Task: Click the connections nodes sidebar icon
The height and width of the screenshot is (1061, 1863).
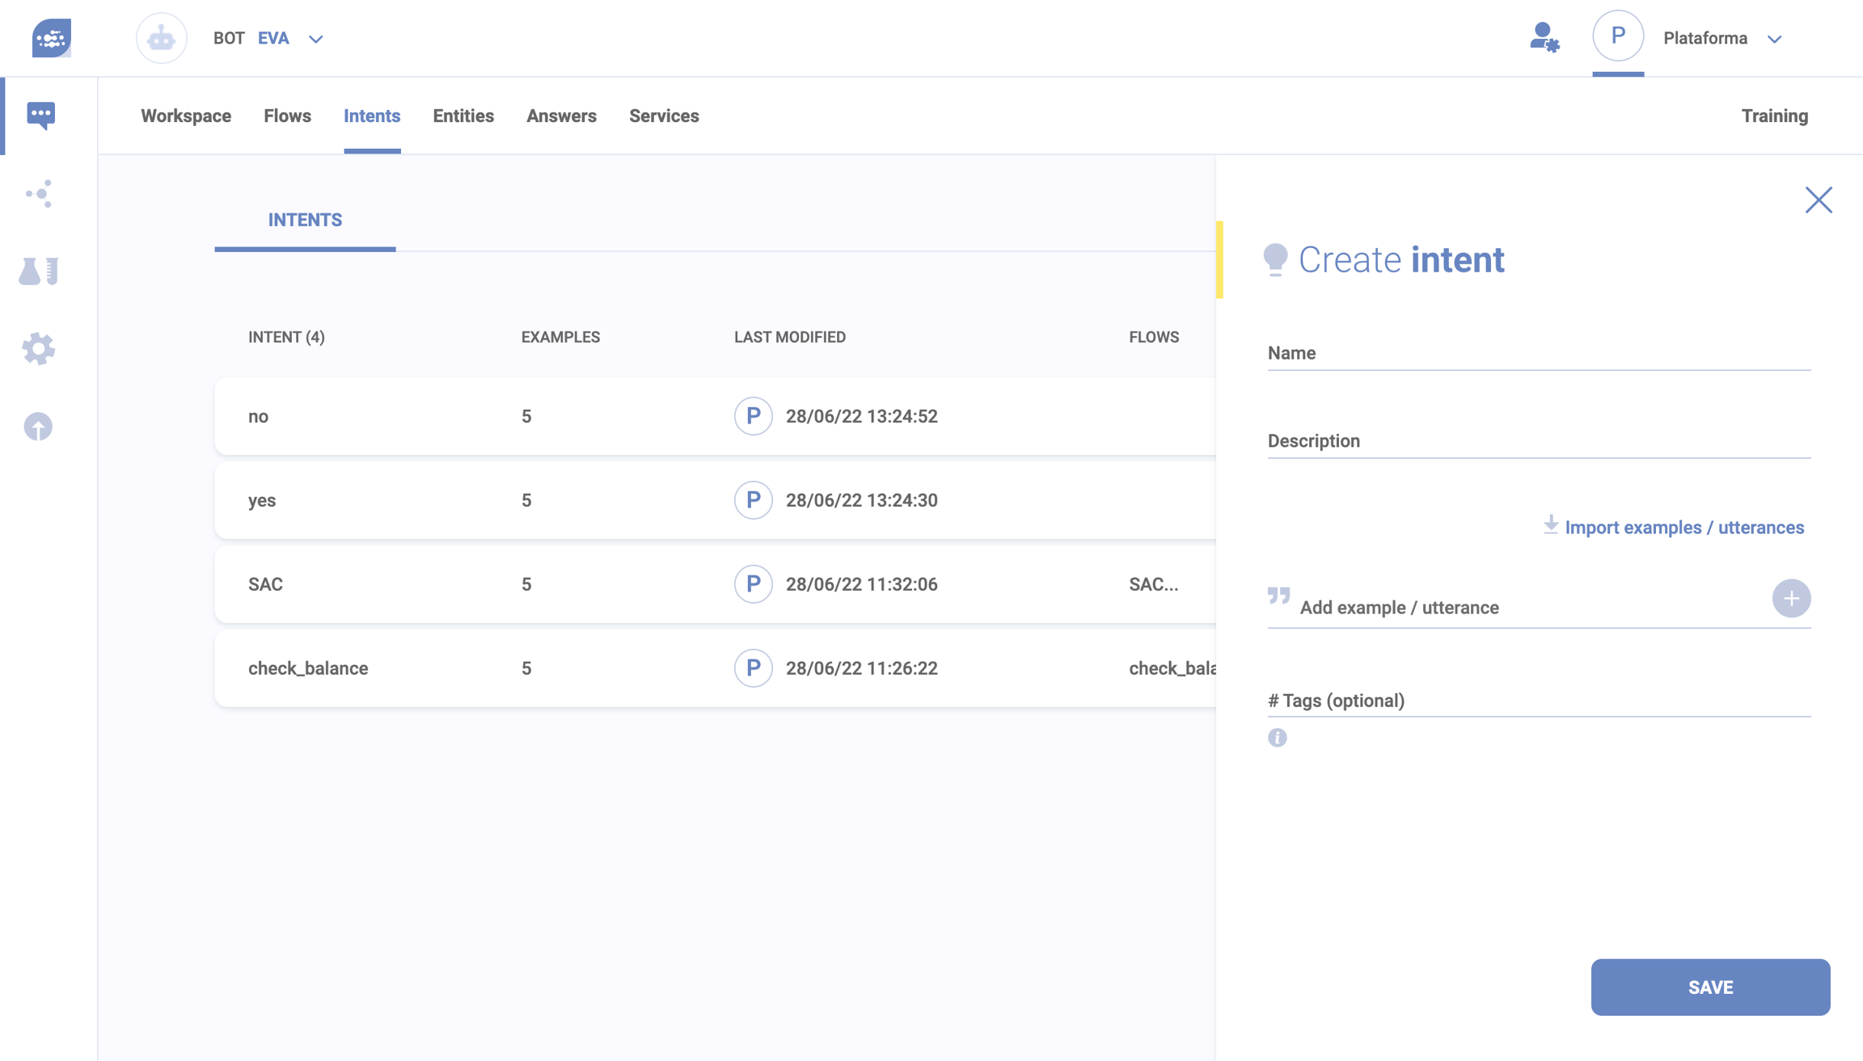Action: point(39,194)
